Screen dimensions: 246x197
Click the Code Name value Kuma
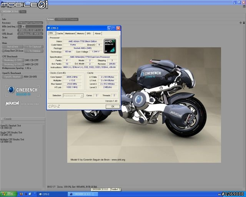tap(73, 45)
